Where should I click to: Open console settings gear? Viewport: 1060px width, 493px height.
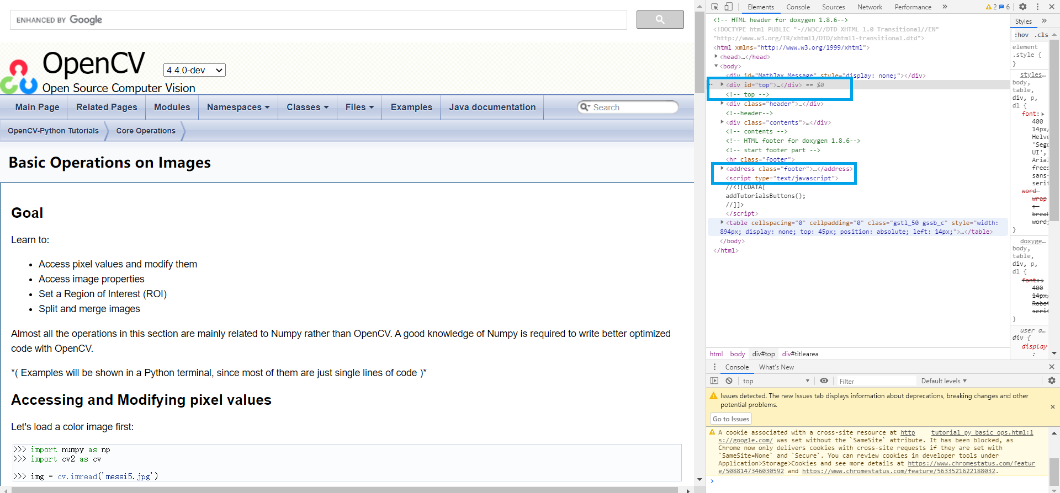[x=1051, y=381]
